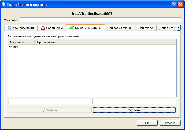Sort by the Имя канала column header
The width and height of the screenshot is (185, 130).
pos(21,42)
